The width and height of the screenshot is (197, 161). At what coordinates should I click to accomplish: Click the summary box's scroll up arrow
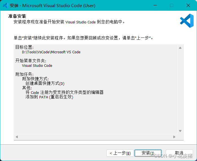(180, 48)
